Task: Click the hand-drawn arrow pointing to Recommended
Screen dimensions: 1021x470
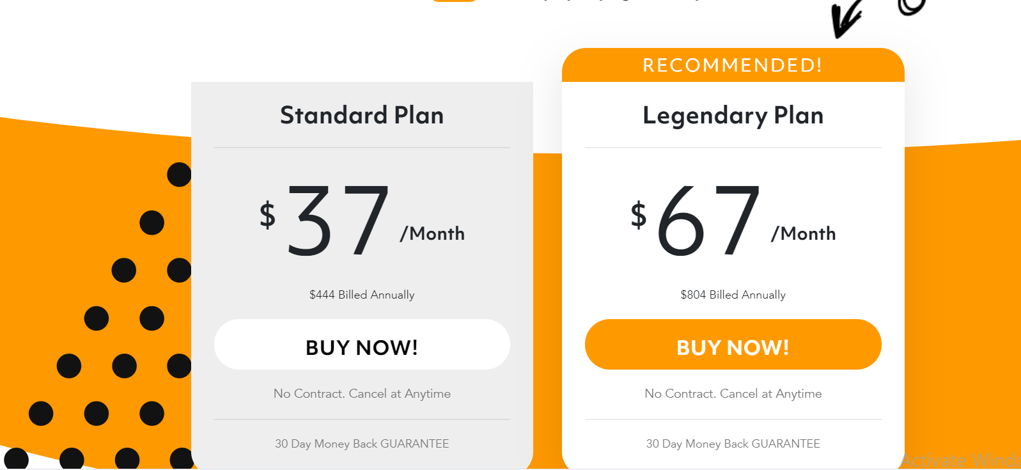Action: coord(846,19)
